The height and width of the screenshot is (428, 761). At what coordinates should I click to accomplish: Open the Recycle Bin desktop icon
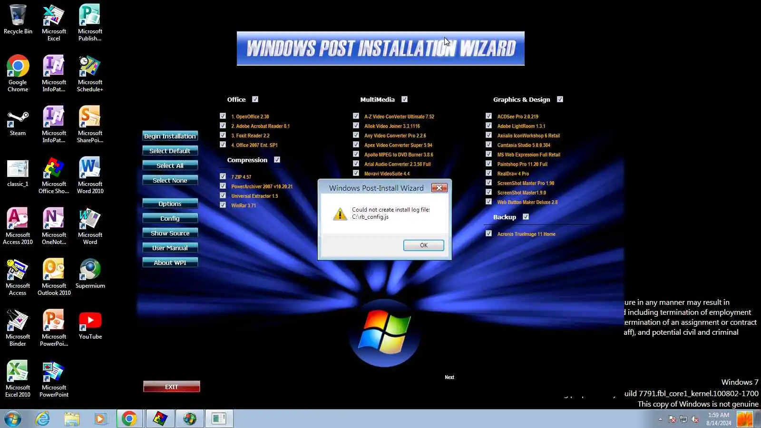point(18,19)
